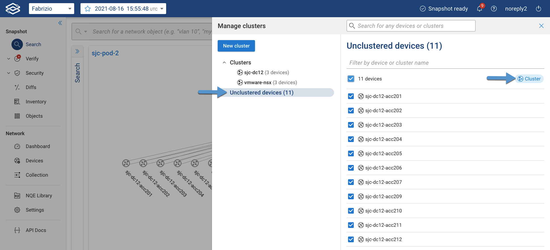
Task: Open the Fabrizio network dropdown
Action: (x=52, y=9)
